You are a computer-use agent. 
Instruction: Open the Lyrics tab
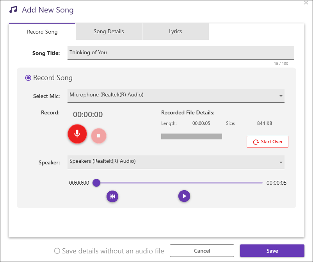[175, 32]
